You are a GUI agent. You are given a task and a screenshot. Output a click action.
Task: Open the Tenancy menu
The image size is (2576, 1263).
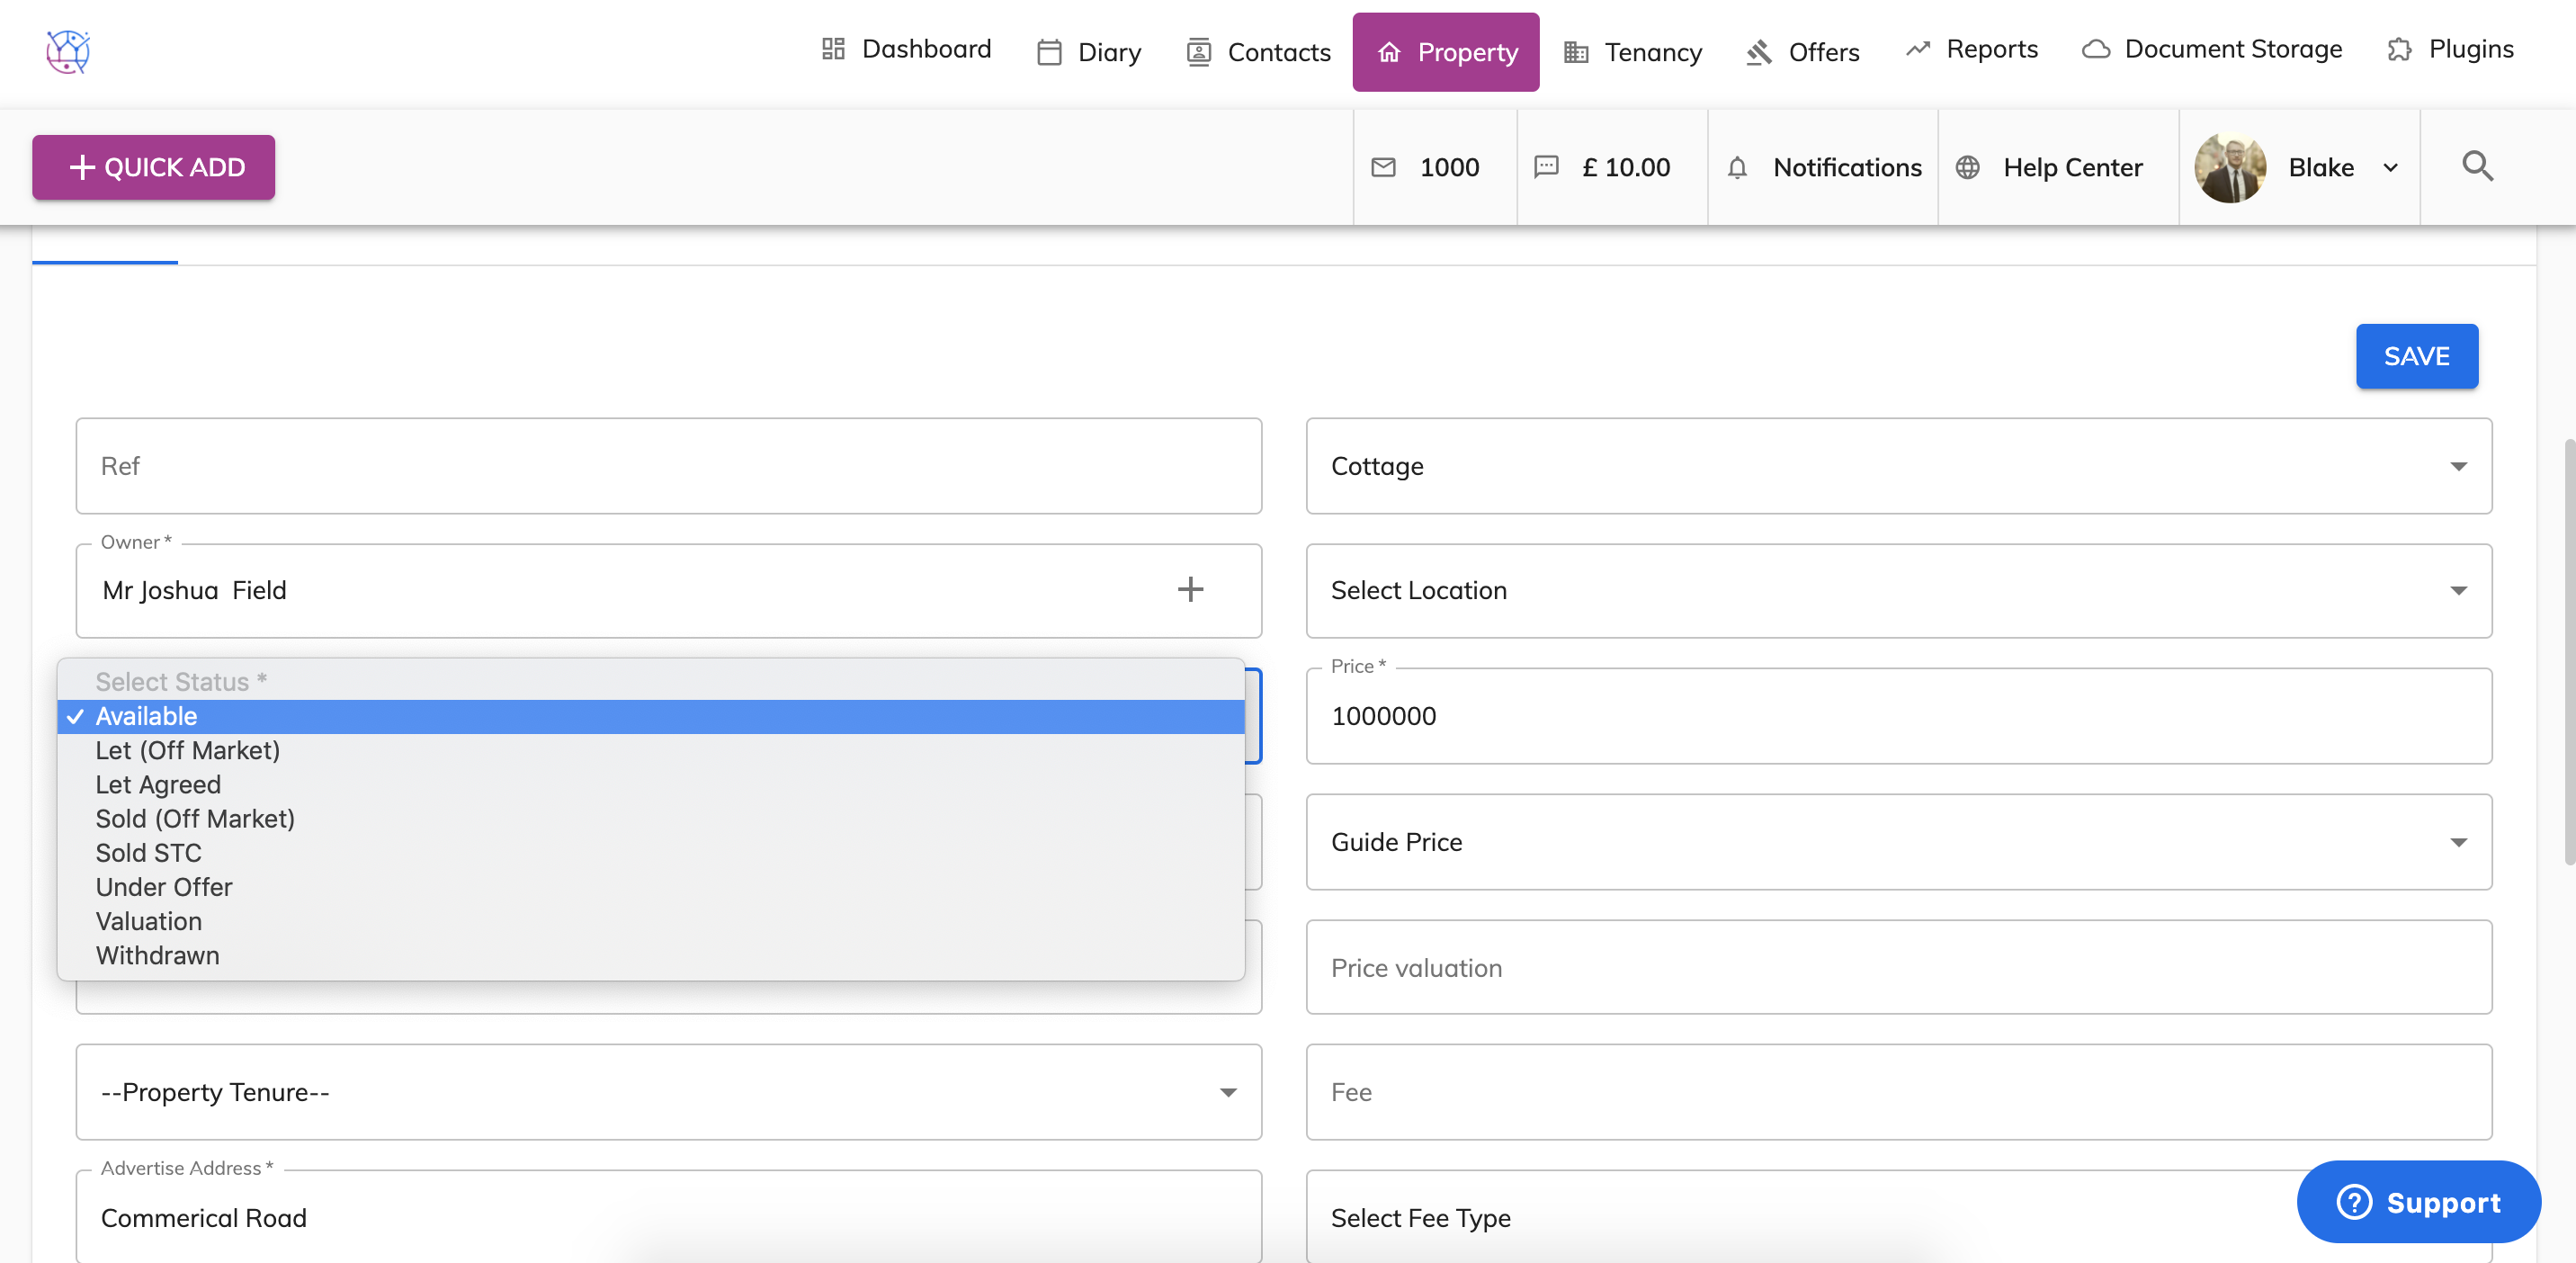[x=1633, y=52]
